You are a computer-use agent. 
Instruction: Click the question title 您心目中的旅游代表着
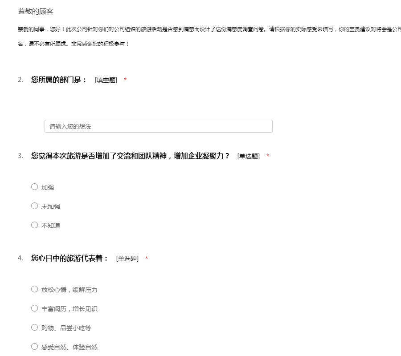[70, 258]
